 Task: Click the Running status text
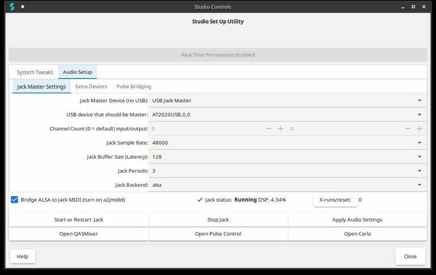point(245,199)
